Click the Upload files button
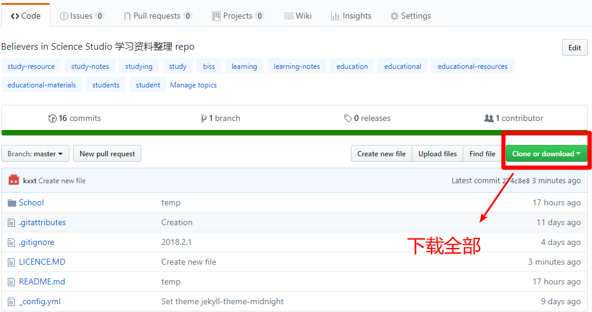Image resolution: width=592 pixels, height=312 pixels. coord(438,154)
